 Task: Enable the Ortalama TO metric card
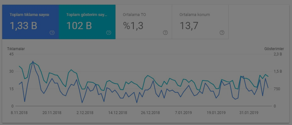143,22
